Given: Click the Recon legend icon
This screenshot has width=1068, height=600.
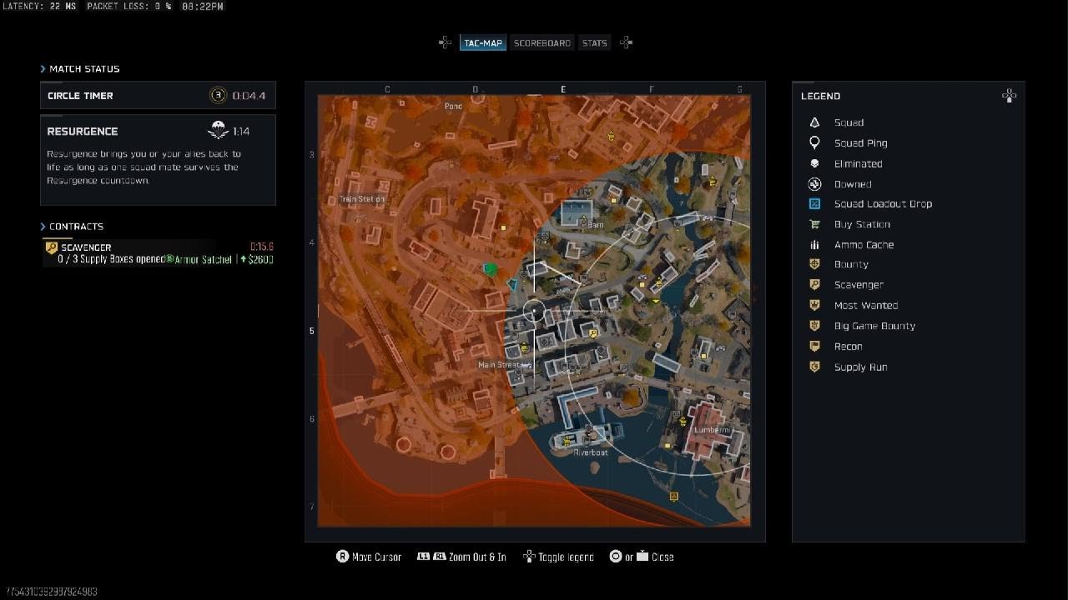Looking at the screenshot, I should 814,346.
